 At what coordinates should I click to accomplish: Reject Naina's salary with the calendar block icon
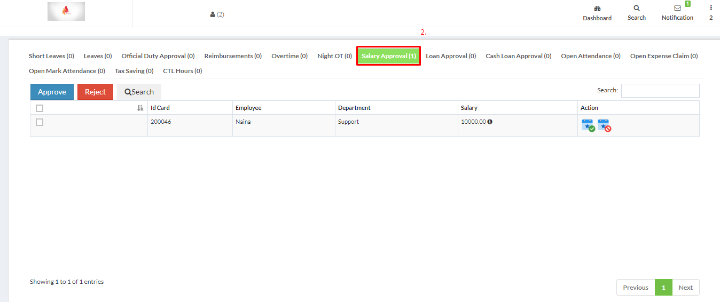pos(604,126)
